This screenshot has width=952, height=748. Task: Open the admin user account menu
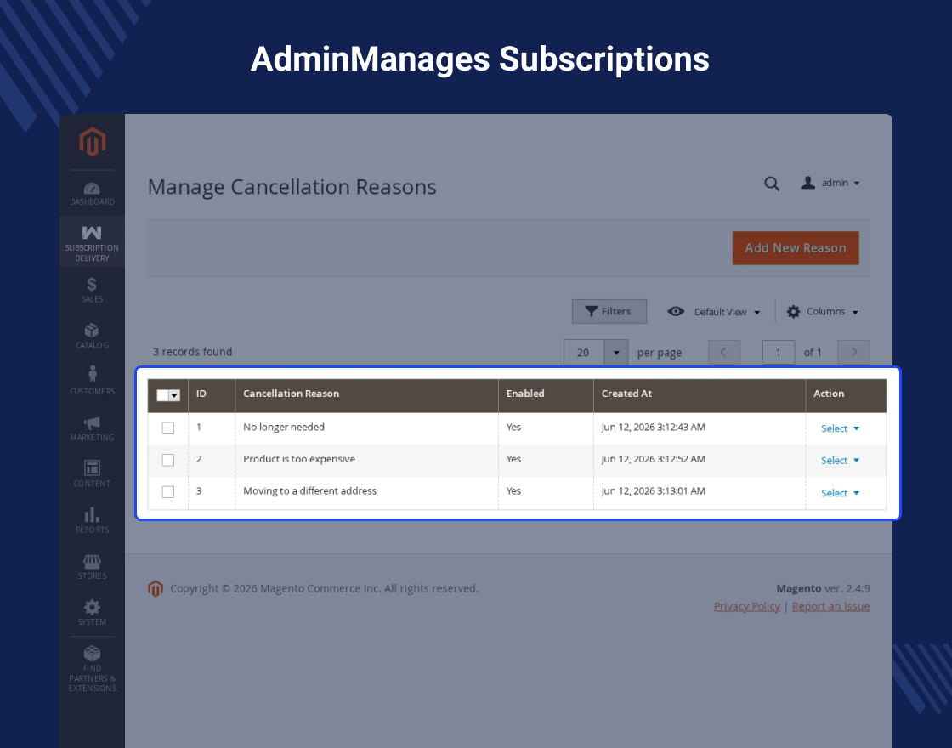[830, 183]
